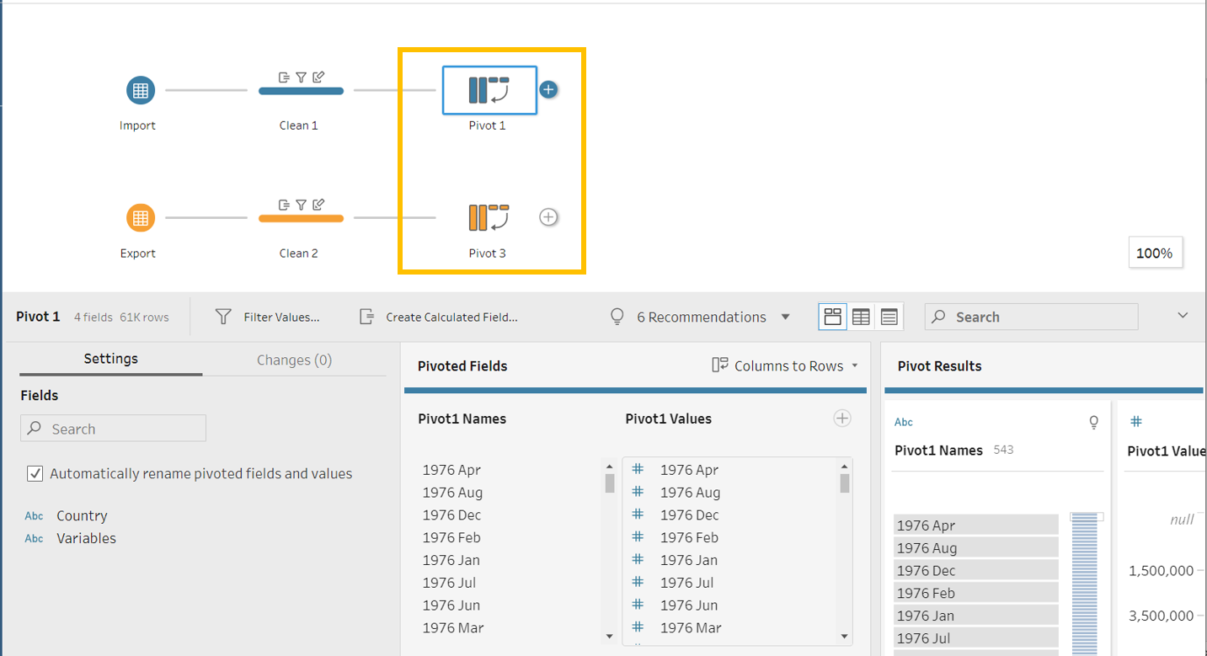This screenshot has width=1207, height=656.
Task: Select the Clean 1 step
Action: pyautogui.click(x=301, y=90)
